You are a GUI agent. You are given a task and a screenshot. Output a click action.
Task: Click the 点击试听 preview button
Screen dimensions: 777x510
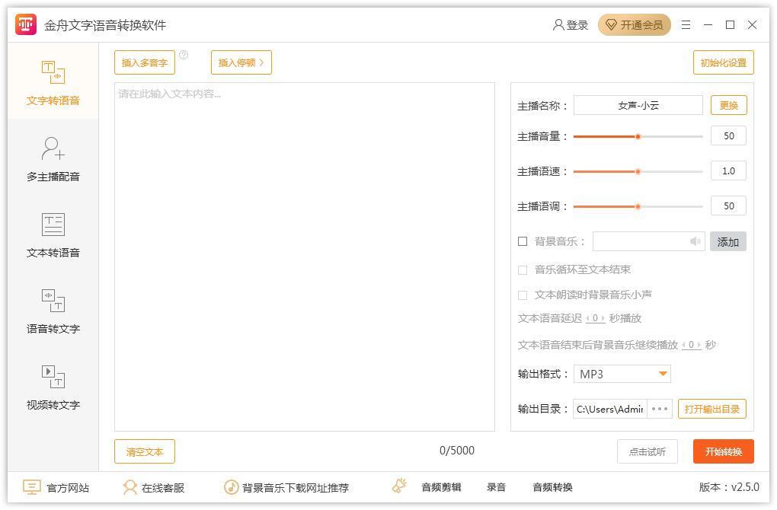[647, 451]
